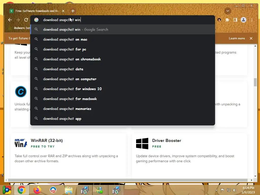Go back to the previous page
Image resolution: width=260 pixels, height=195 pixels.
10,20
